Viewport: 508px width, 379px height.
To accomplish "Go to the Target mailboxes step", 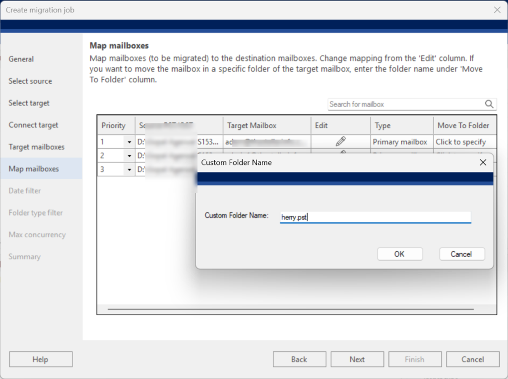I will click(x=37, y=147).
